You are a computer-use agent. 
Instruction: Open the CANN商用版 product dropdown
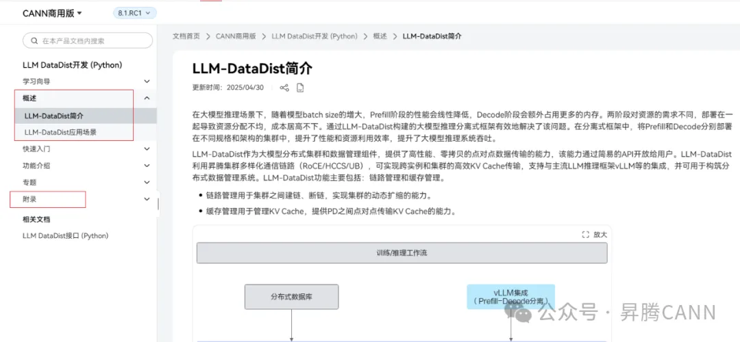click(x=52, y=13)
